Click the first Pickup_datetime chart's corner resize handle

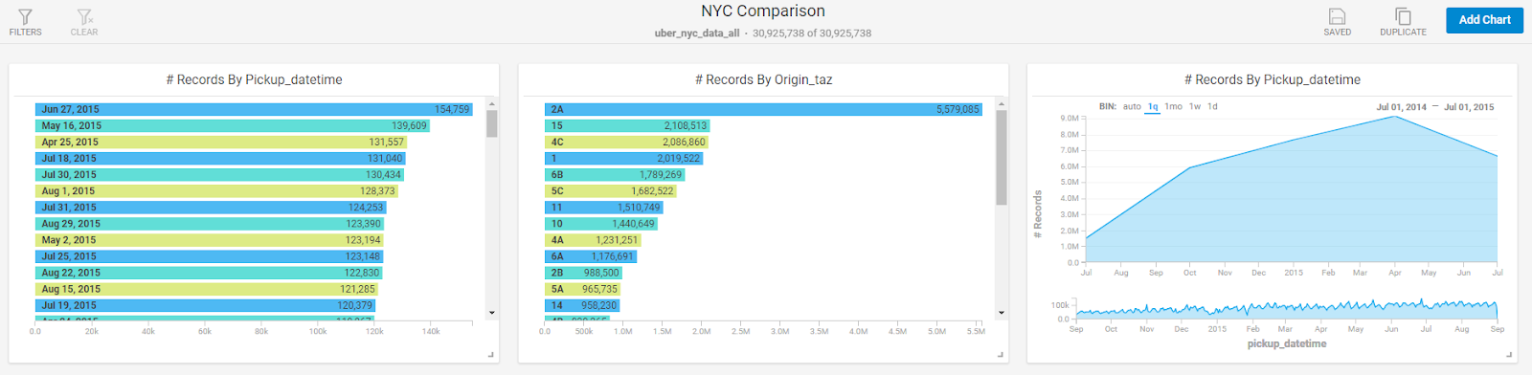coord(491,355)
